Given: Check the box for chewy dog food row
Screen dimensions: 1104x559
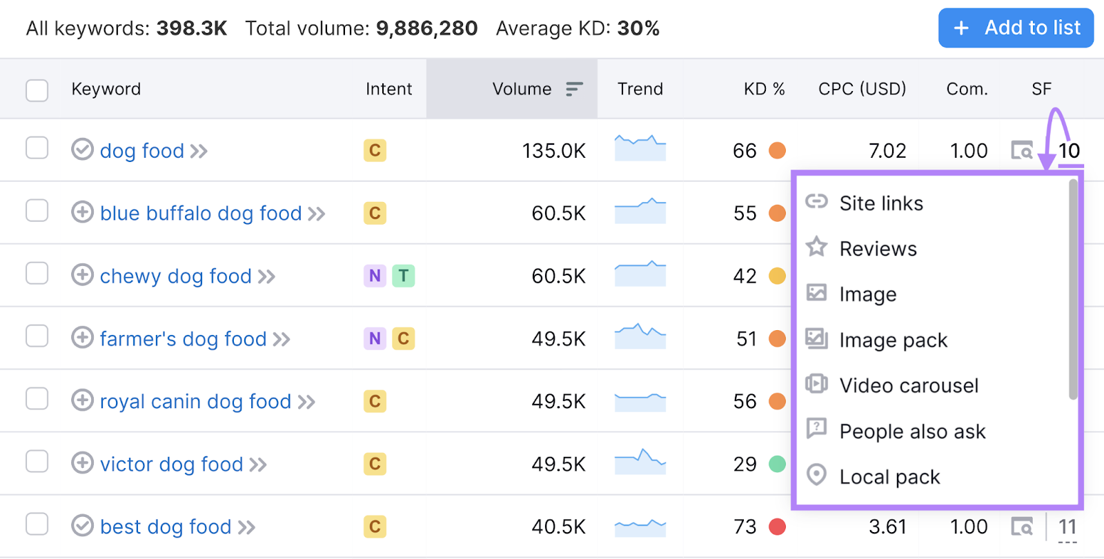Looking at the screenshot, I should click(37, 274).
